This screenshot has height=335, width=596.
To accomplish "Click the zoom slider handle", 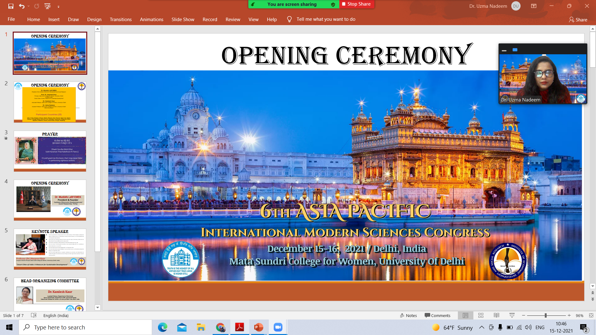I will tap(545, 315).
